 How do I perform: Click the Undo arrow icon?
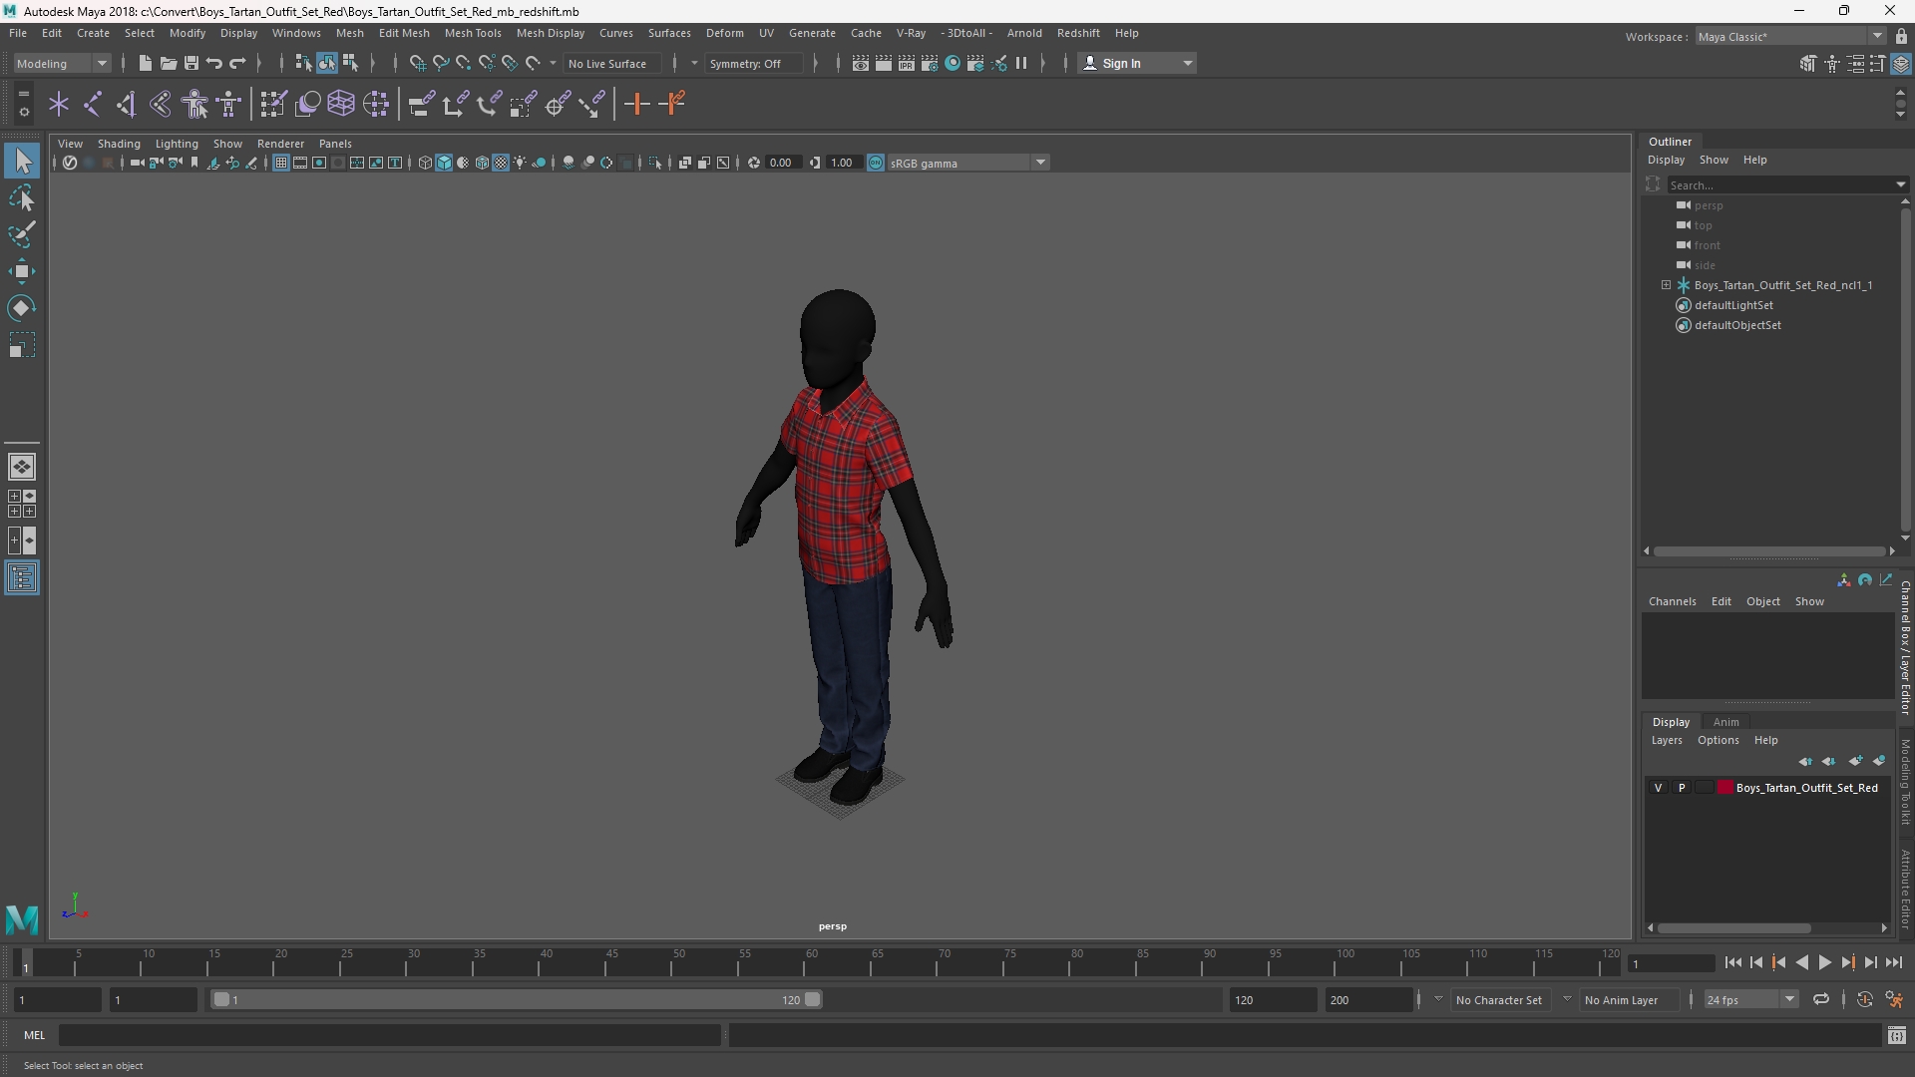[x=214, y=64]
